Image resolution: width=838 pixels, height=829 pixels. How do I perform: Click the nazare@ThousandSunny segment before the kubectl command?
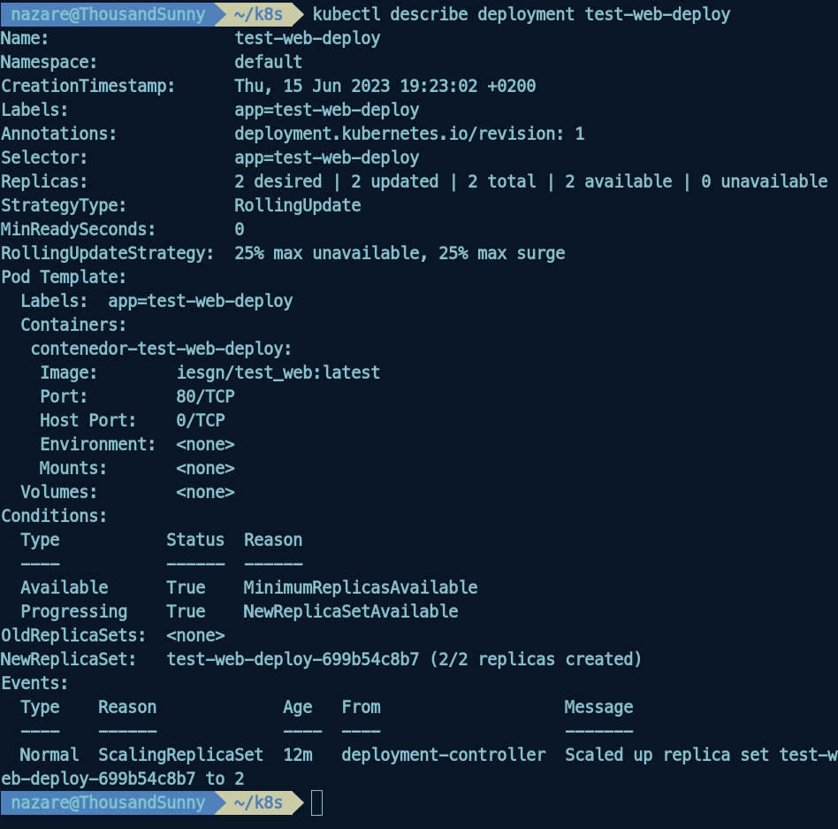click(x=108, y=14)
